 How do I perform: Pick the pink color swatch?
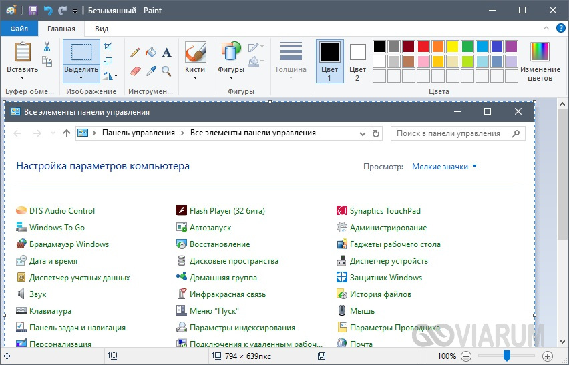tap(423, 61)
